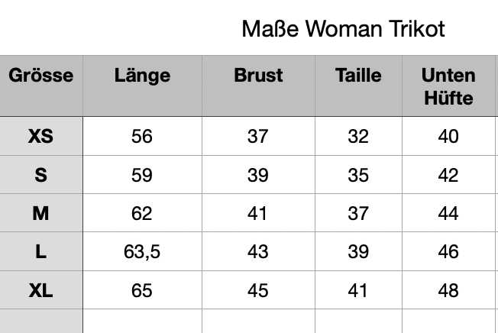This screenshot has height=333, width=498.
Task: Click the Unten Hüfte value 48 for XL
Action: 448,290
